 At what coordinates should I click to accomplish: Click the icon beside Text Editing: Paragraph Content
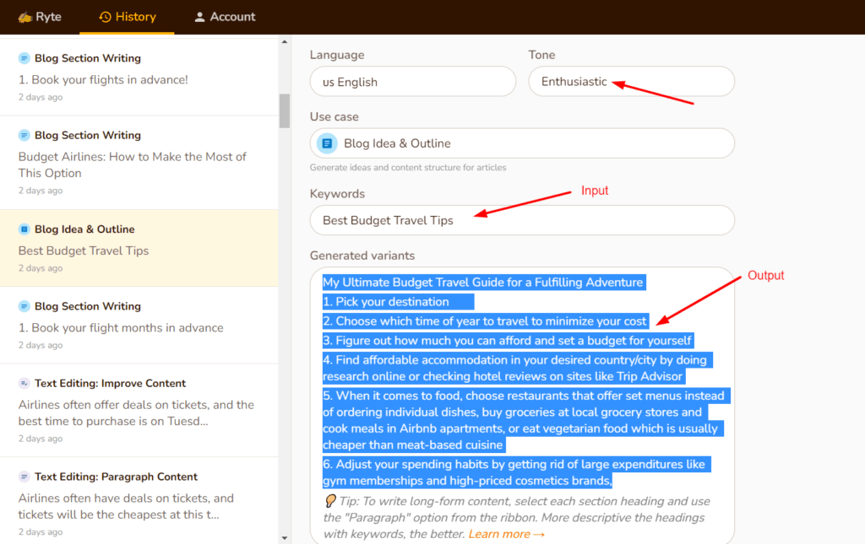tap(23, 476)
